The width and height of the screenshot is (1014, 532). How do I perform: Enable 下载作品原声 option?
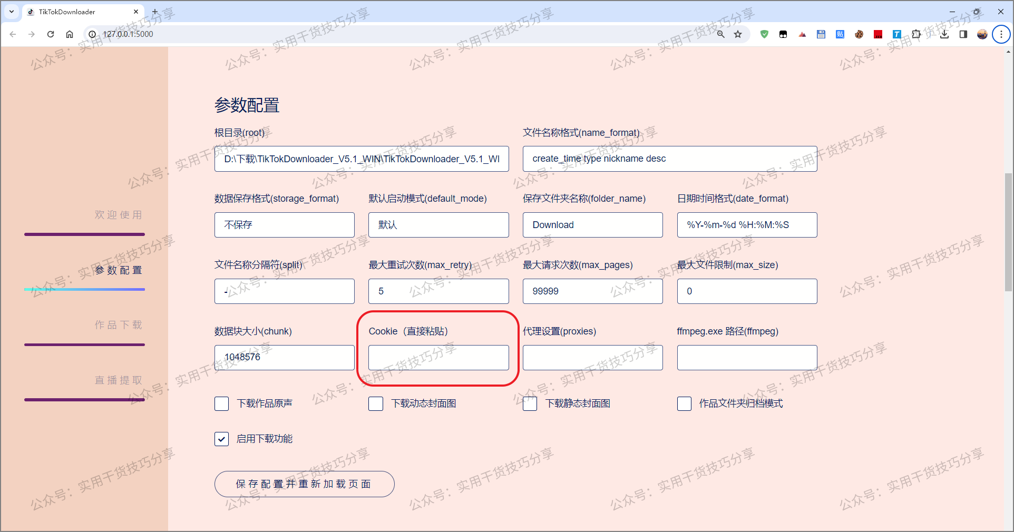tap(221, 403)
